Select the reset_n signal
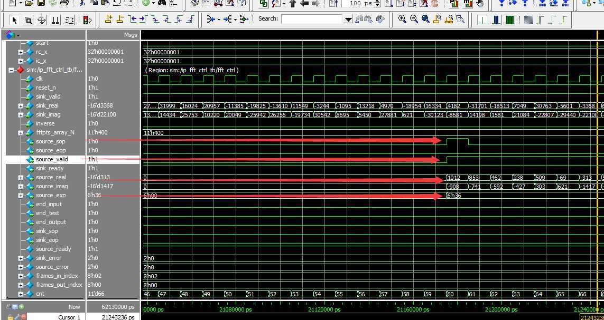Screen dimensions: 604x320 click(x=46, y=88)
